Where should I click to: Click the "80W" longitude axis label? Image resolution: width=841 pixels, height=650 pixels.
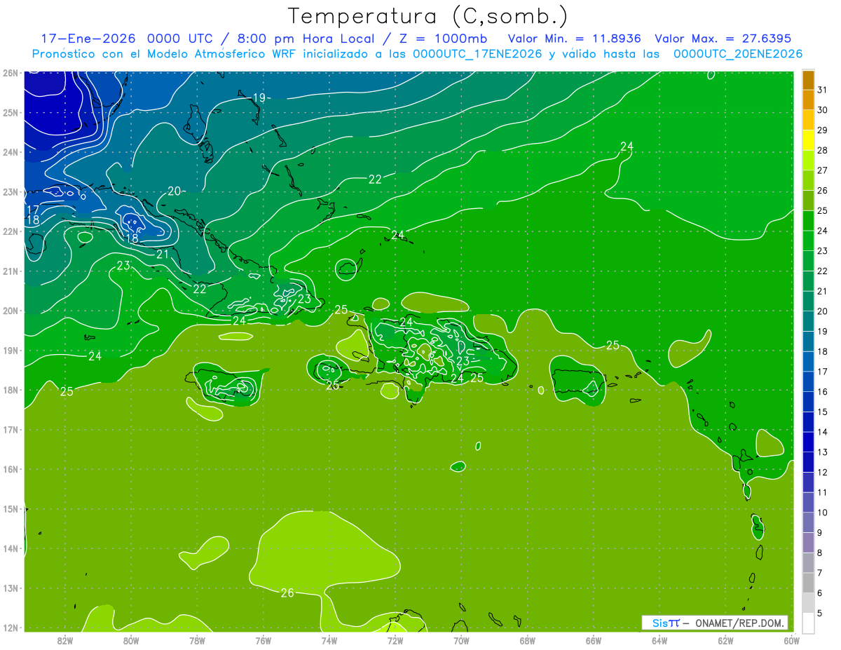[131, 639]
